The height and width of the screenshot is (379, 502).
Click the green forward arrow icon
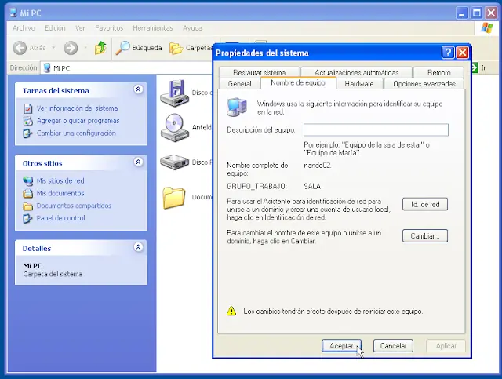click(x=71, y=48)
